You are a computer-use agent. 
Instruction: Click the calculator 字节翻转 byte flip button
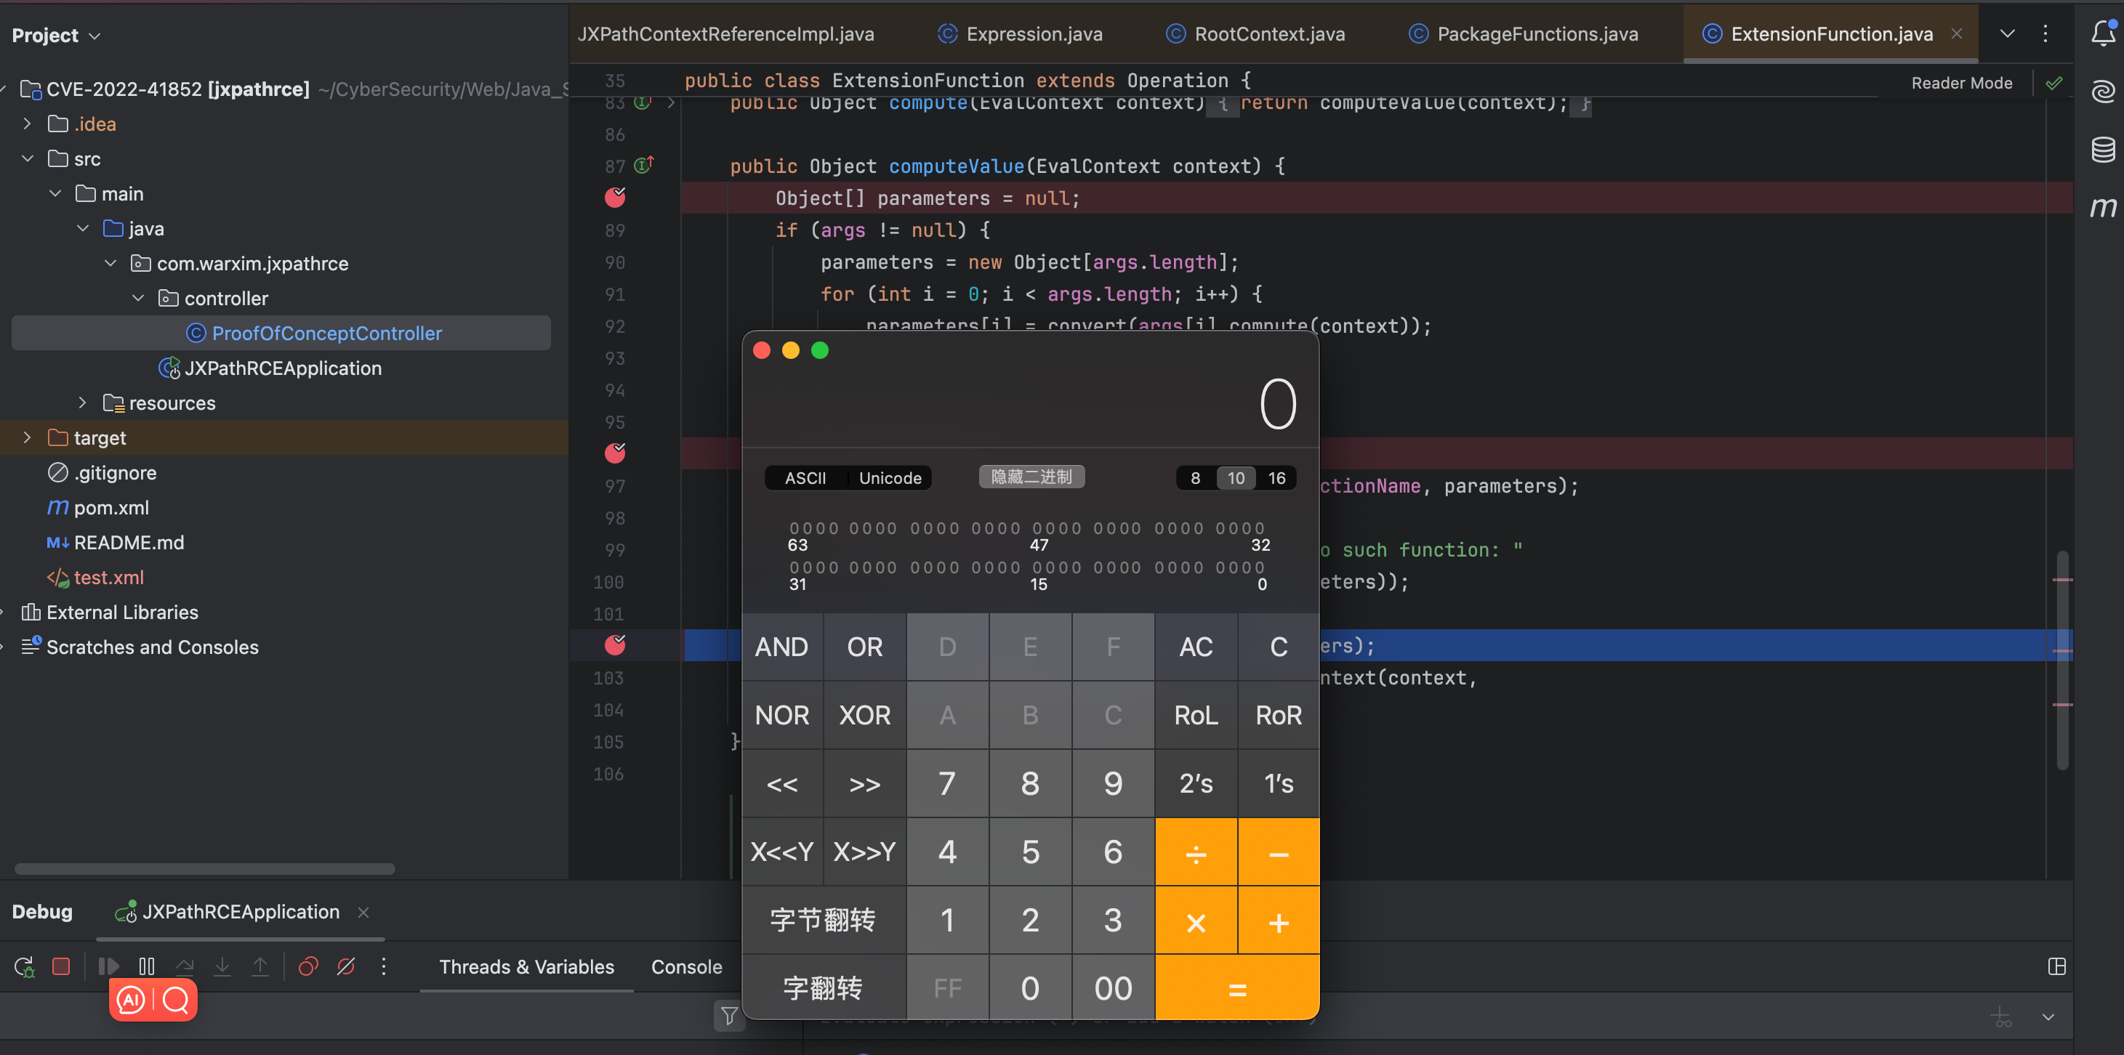(x=823, y=920)
